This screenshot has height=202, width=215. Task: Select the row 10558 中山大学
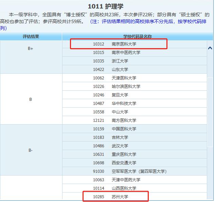coord(135,112)
